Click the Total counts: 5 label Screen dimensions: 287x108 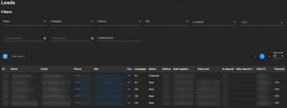(18, 56)
